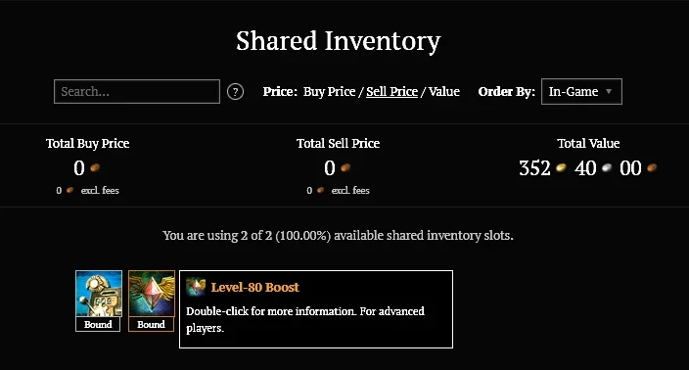Click the copper coin beside Total Sell Price
Image resolution: width=689 pixels, height=370 pixels.
click(x=345, y=167)
